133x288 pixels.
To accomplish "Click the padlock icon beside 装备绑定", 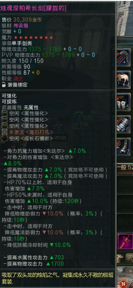I will tap(4, 85).
